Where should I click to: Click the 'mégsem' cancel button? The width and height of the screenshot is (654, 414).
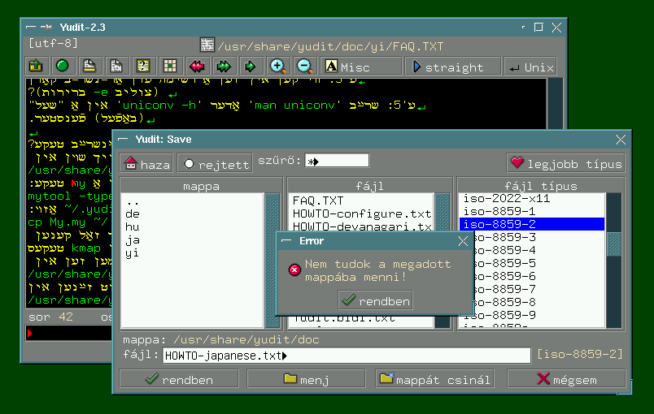click(x=566, y=379)
